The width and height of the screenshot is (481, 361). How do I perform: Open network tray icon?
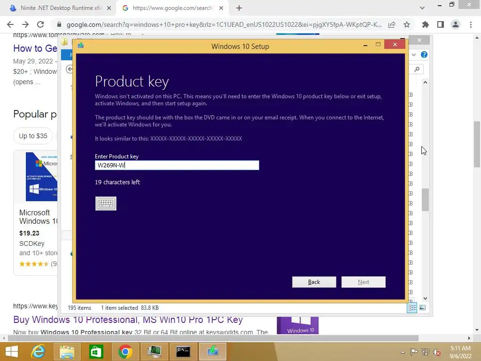click(x=426, y=352)
